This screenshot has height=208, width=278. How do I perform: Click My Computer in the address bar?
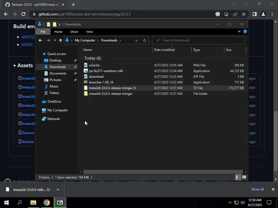click(85, 40)
